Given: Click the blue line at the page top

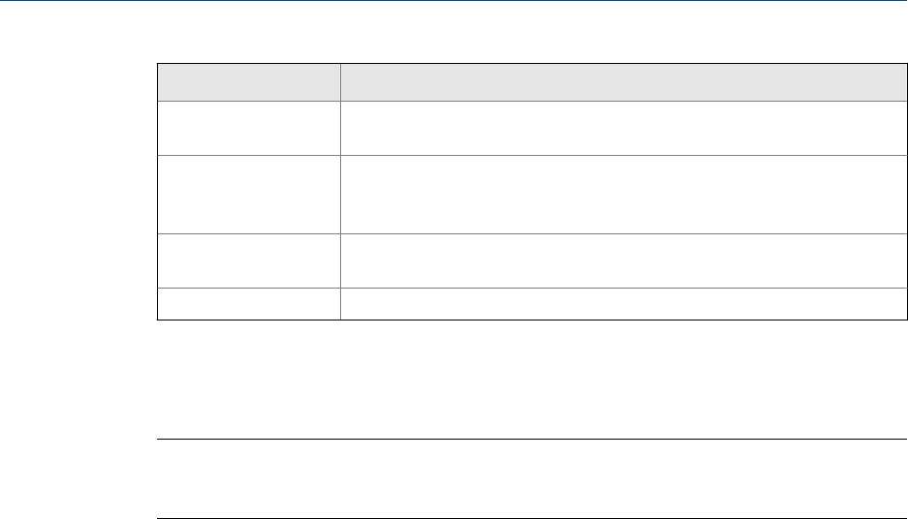Looking at the screenshot, I should (x=454, y=2).
